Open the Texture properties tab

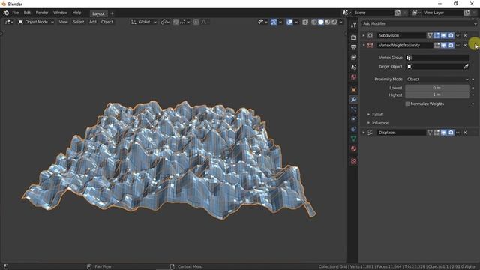click(x=353, y=161)
